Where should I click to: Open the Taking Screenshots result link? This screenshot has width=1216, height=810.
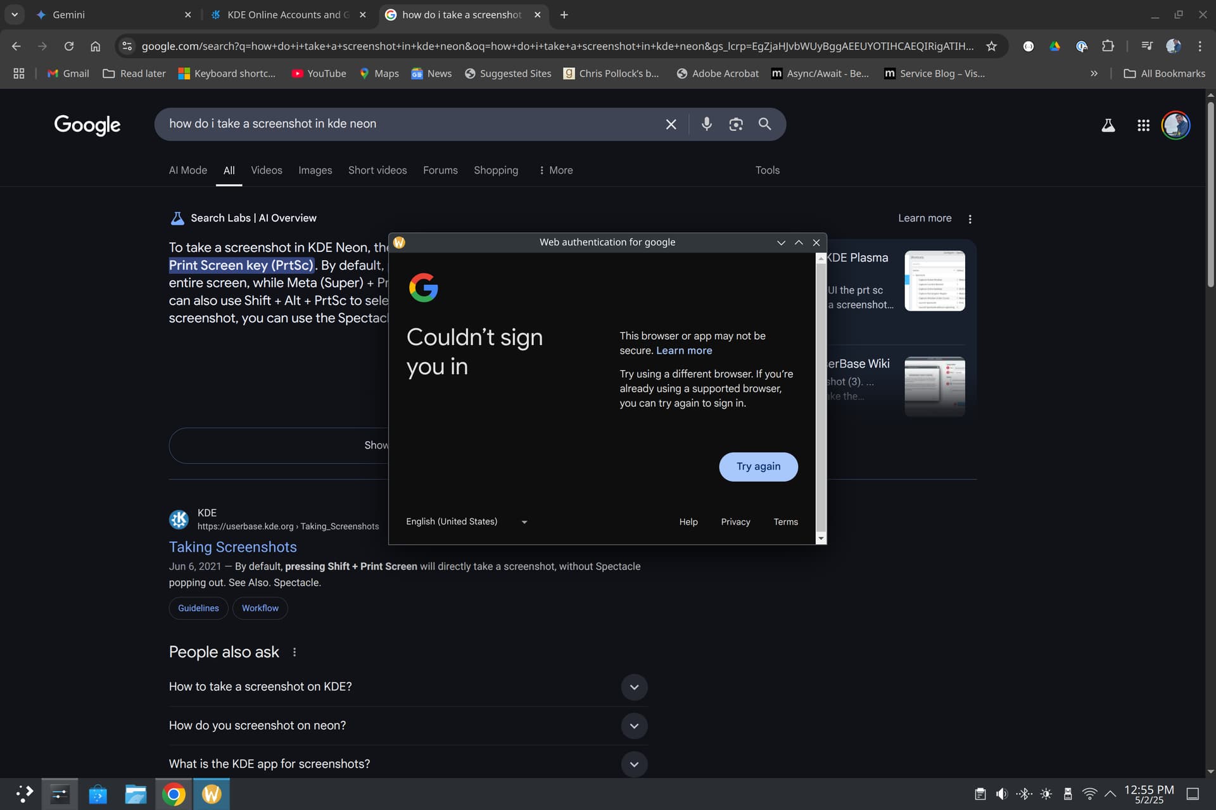pyautogui.click(x=232, y=547)
